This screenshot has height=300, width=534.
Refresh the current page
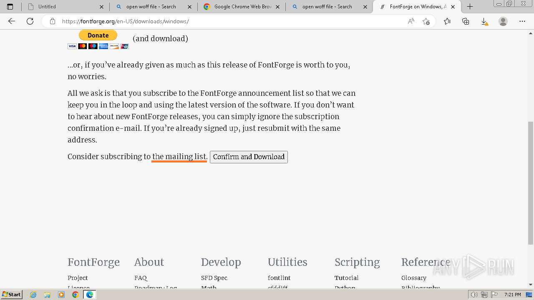(x=30, y=21)
